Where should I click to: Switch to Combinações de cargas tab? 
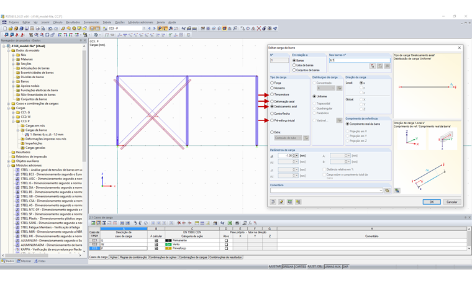tap(193, 258)
